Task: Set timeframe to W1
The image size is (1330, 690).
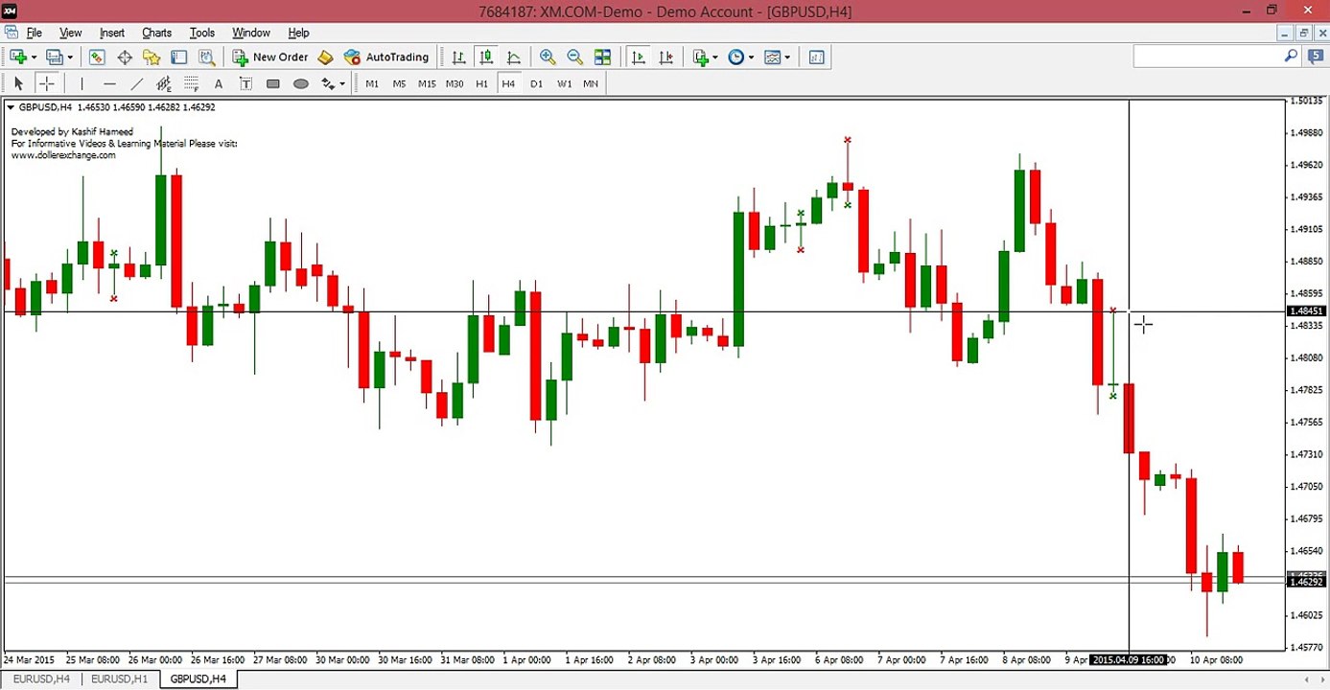Action: [564, 84]
